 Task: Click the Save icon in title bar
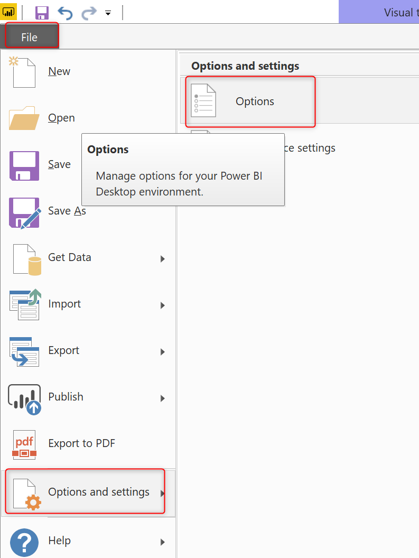(x=42, y=12)
